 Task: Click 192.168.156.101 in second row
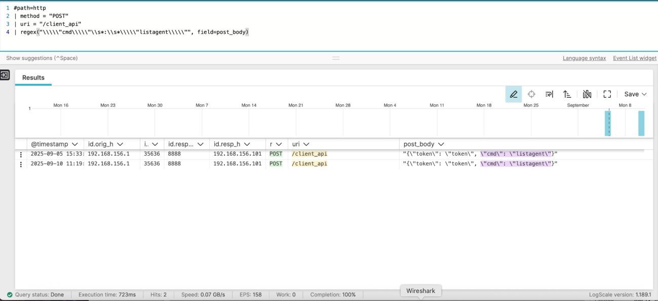pyautogui.click(x=237, y=164)
